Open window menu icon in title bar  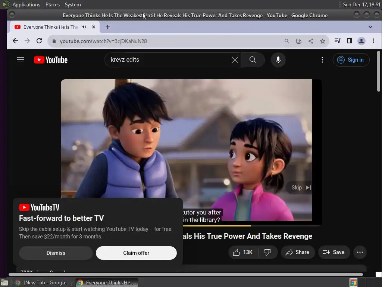pyautogui.click(x=12, y=15)
